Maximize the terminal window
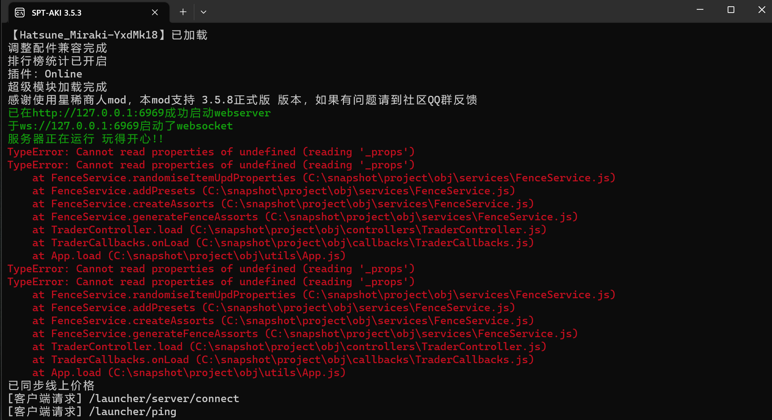This screenshot has height=420, width=772. (731, 10)
